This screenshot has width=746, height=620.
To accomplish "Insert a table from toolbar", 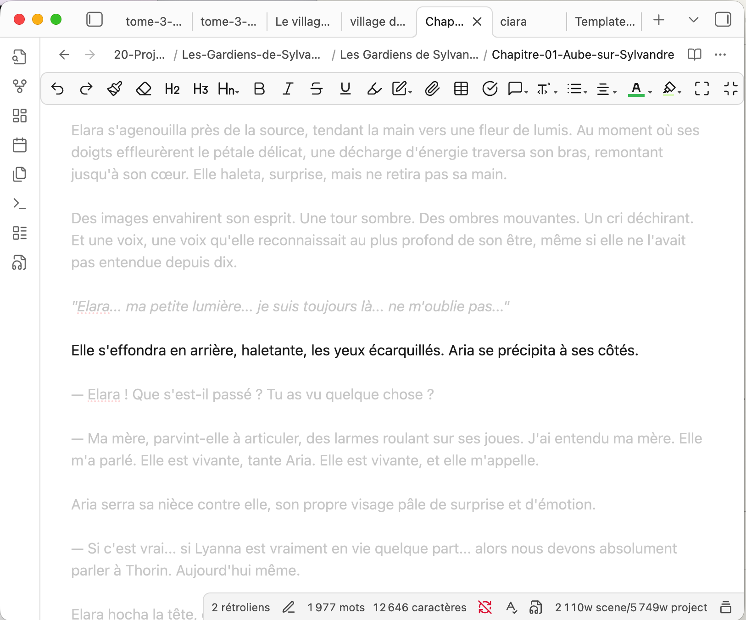I will pos(461,89).
